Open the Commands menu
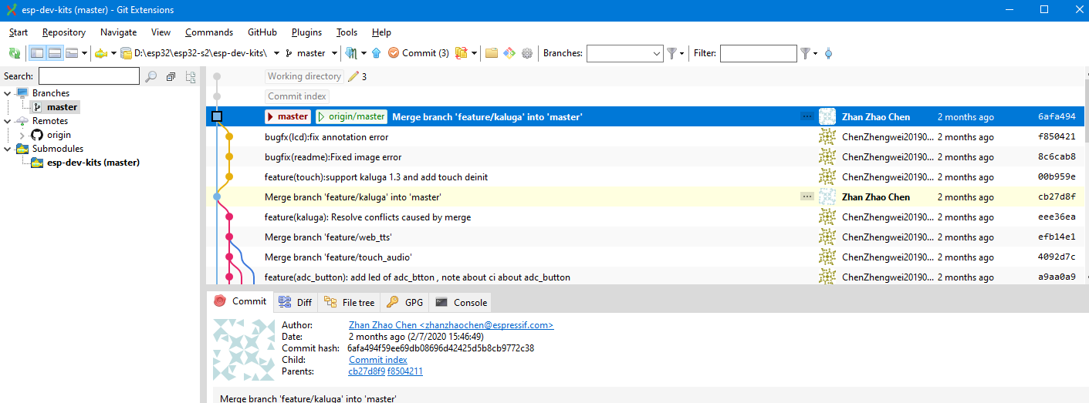 tap(209, 32)
